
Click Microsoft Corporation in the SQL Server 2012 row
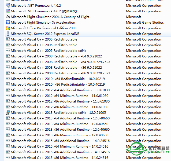tap(143, 34)
